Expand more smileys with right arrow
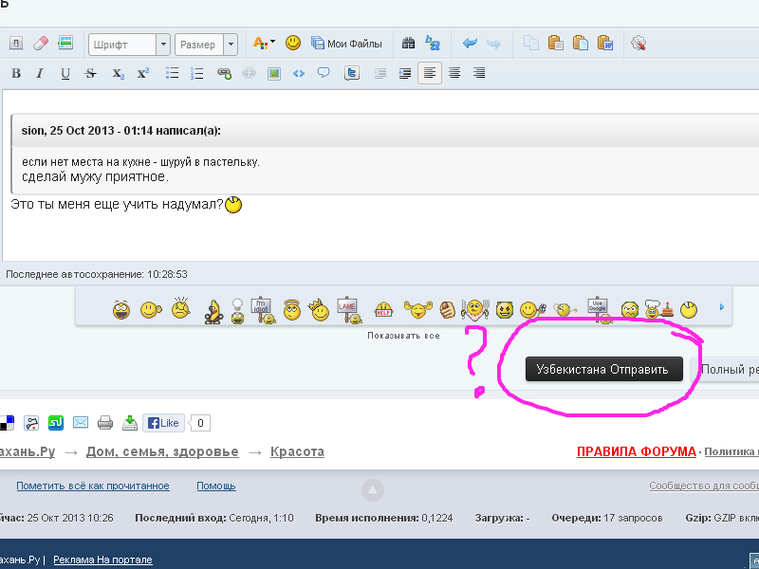The image size is (759, 569). click(x=722, y=307)
